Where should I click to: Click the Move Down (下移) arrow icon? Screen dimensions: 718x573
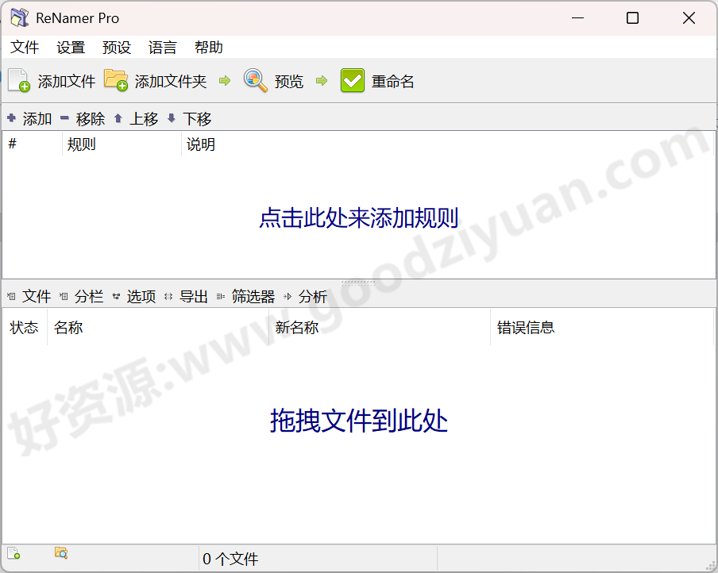click(173, 118)
